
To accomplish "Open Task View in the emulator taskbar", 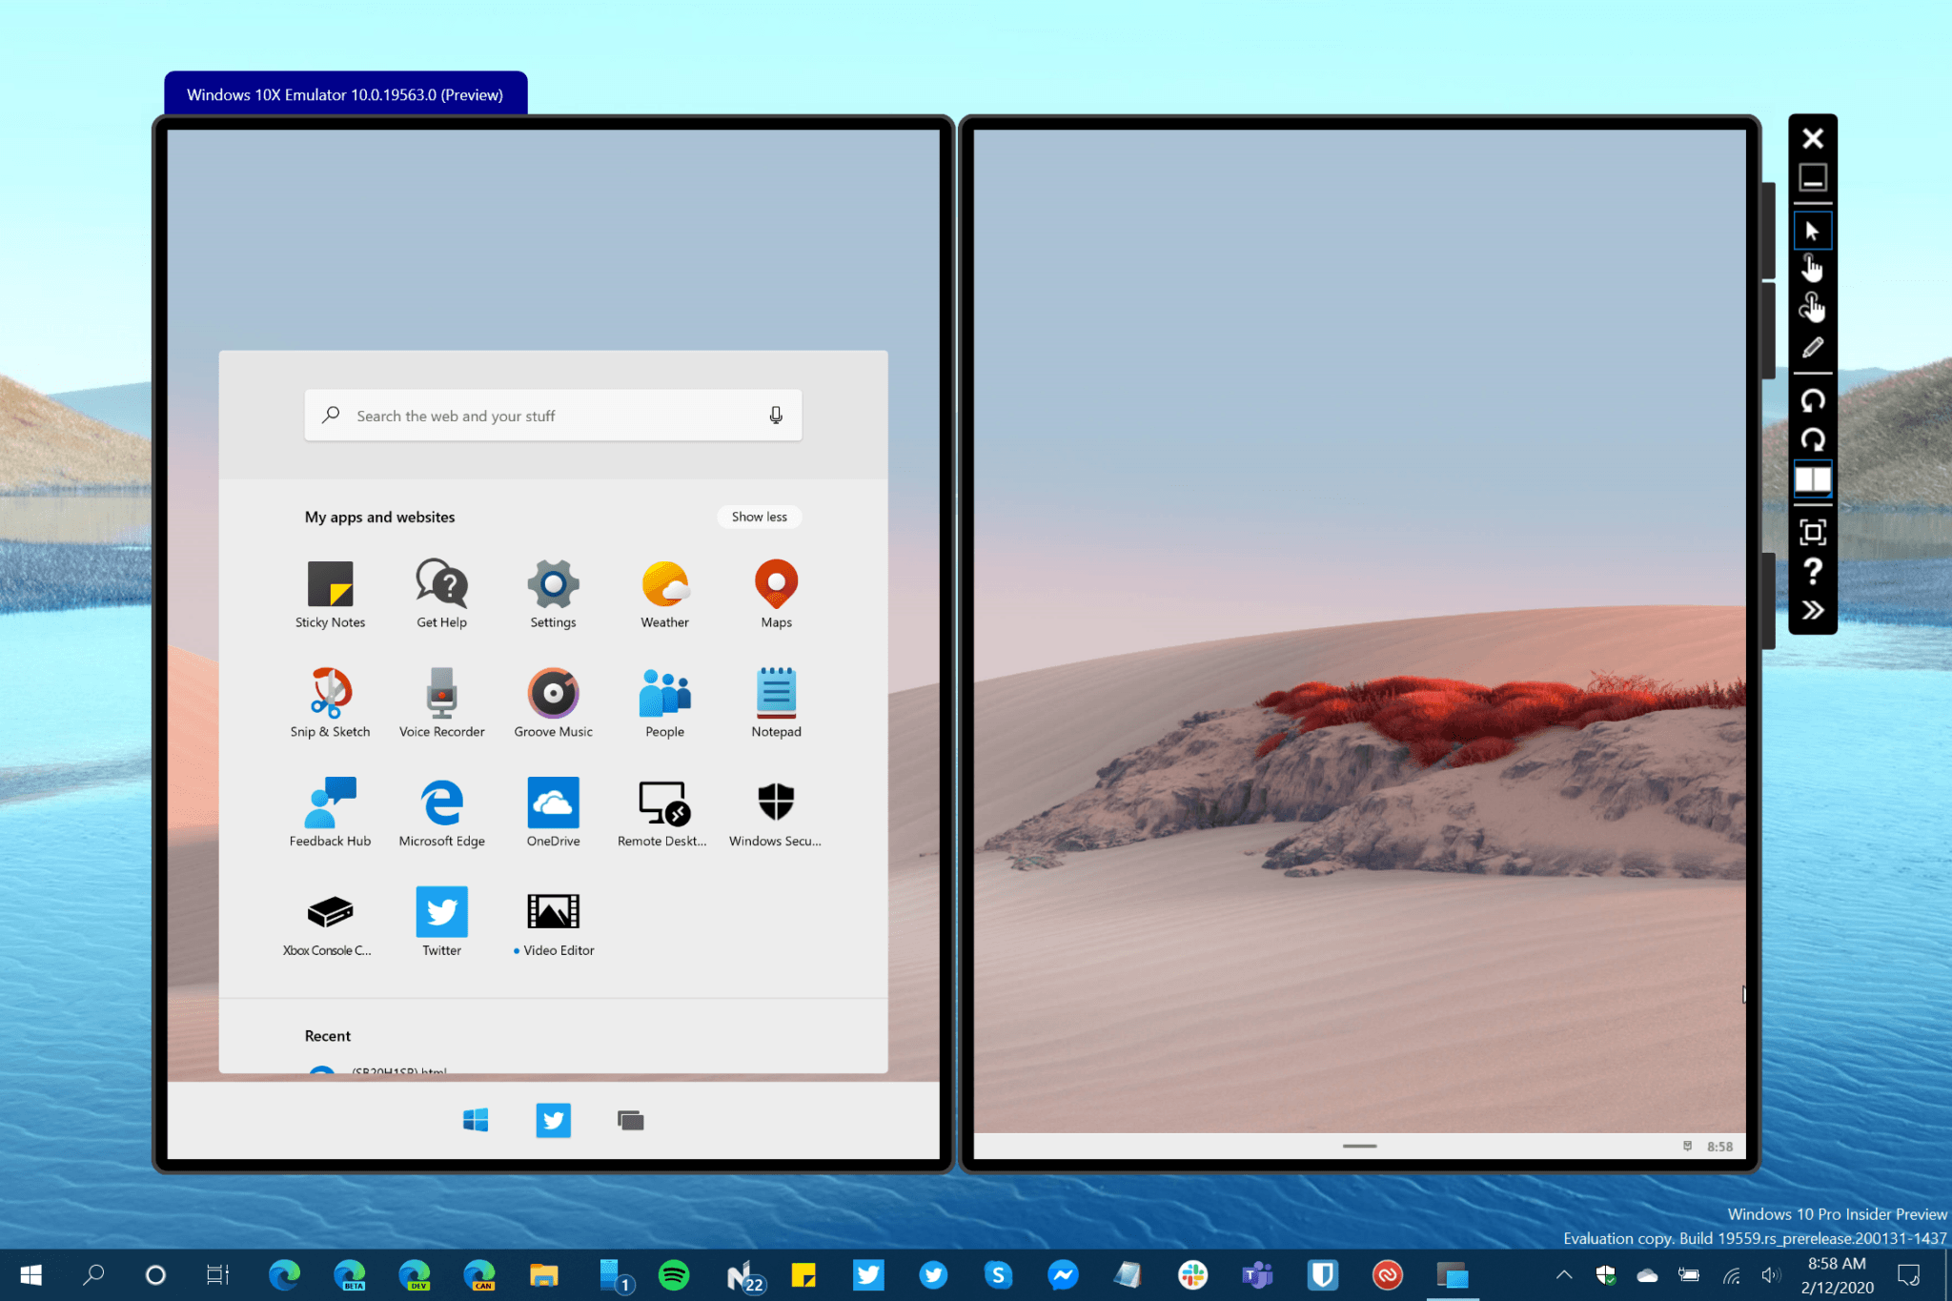I will coord(630,1120).
